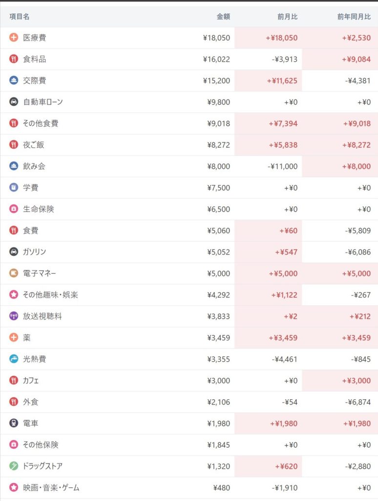Viewport: 378px width, 501px height.
Task: Click the insurance icon beside 生命保険
Action: [x=14, y=209]
